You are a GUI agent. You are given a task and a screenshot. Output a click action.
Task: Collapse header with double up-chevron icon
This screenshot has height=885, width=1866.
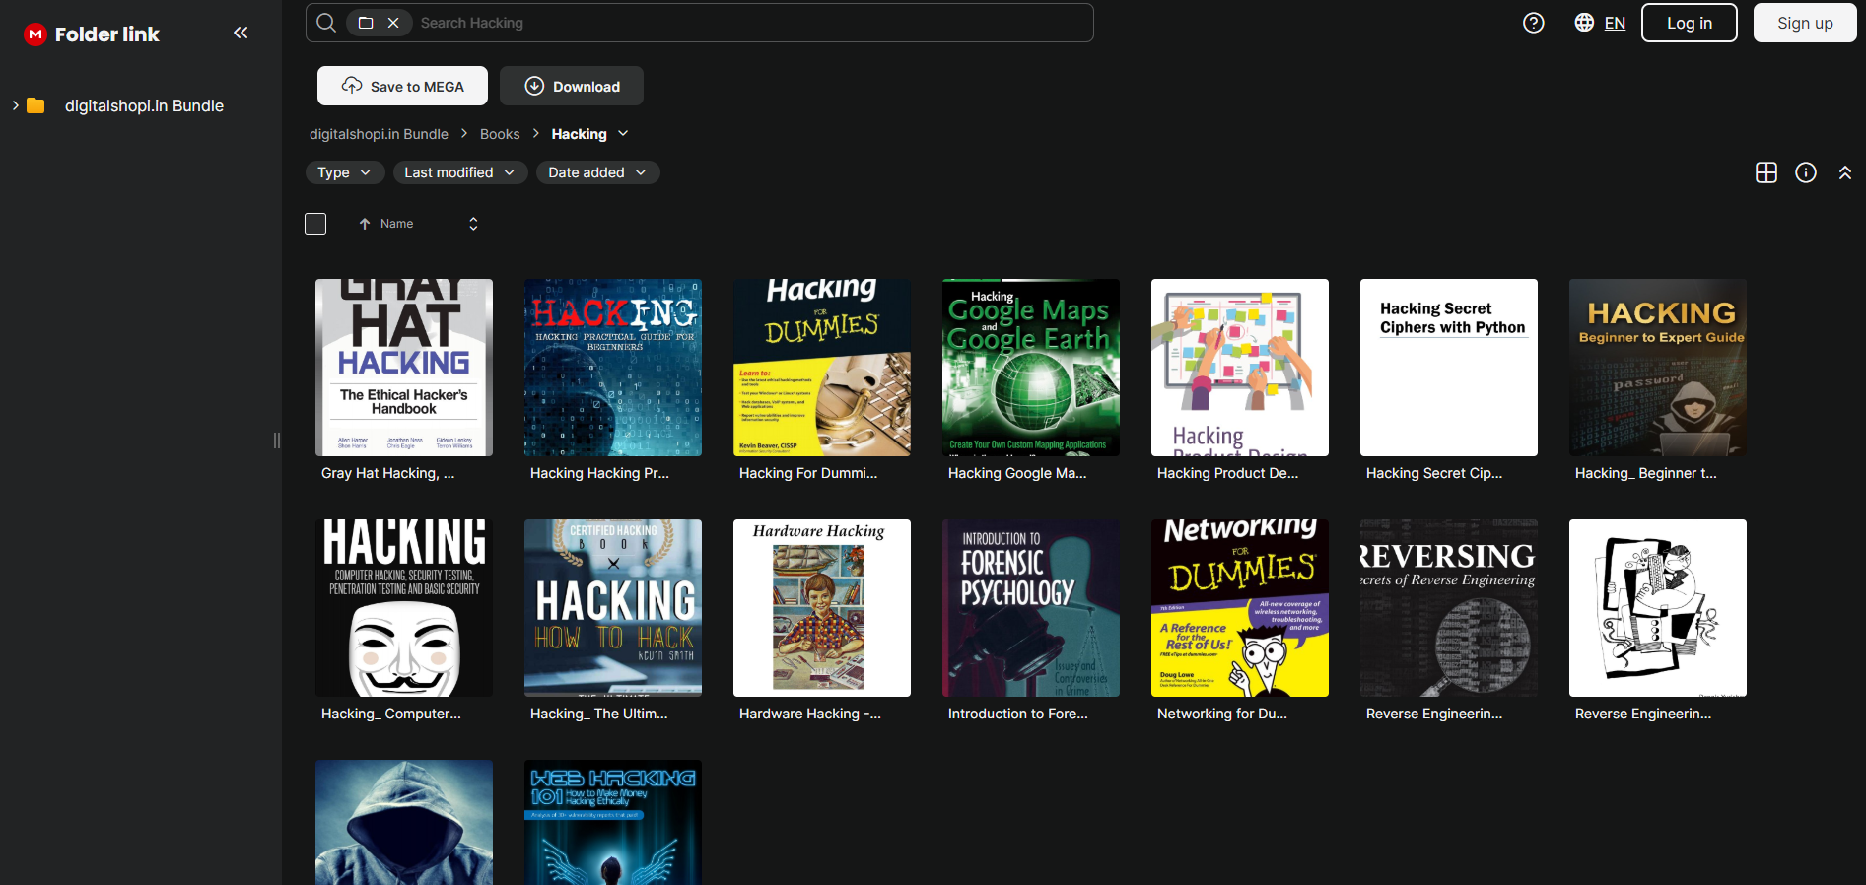point(1845,172)
